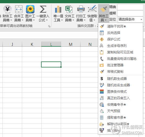Open the 文件工具箱 Excel file icon
This screenshot has height=137, width=145.
tap(69, 9)
